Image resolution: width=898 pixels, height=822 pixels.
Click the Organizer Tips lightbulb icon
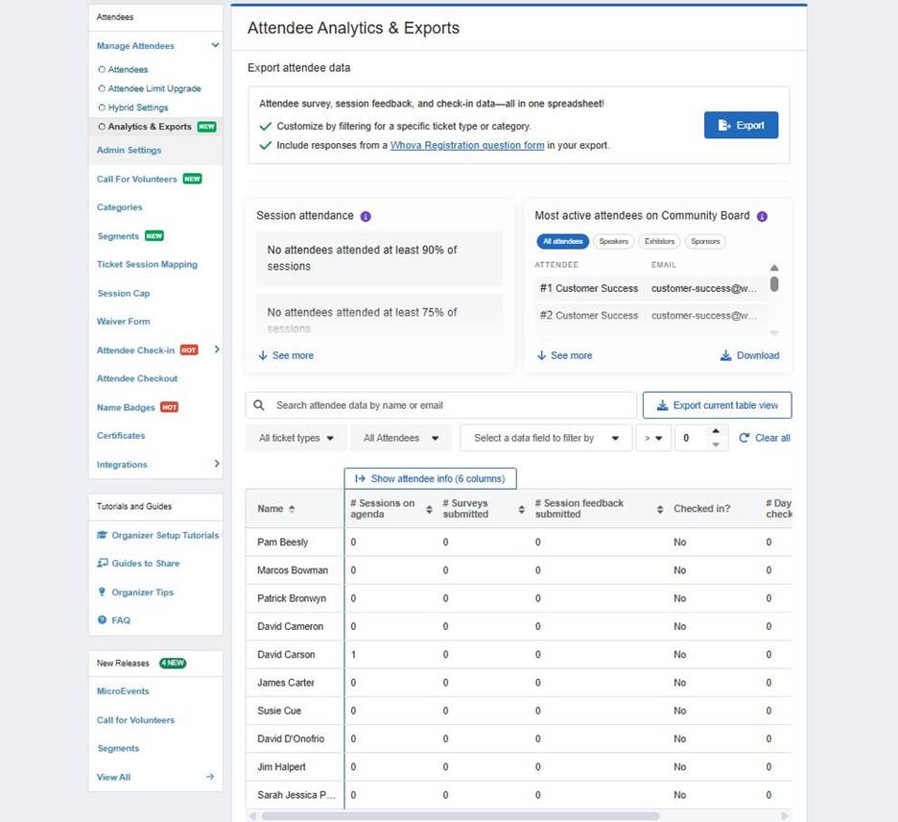click(102, 592)
